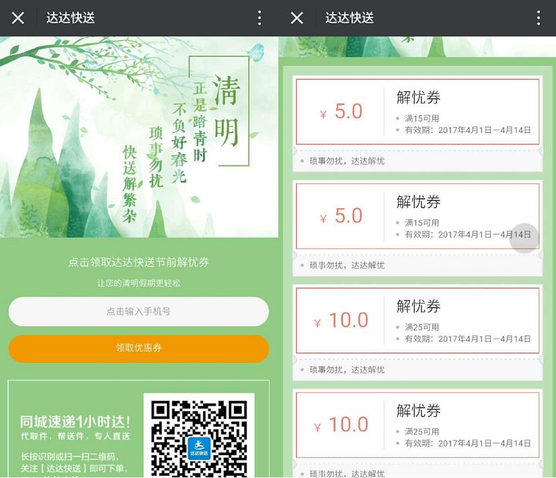Click 琐事勿扰,达达解忧 under second coupon
The width and height of the screenshot is (556, 478).
point(347,266)
